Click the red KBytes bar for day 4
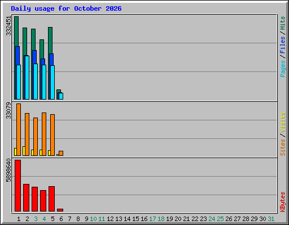This screenshot has height=225, width=289. pyautogui.click(x=43, y=201)
